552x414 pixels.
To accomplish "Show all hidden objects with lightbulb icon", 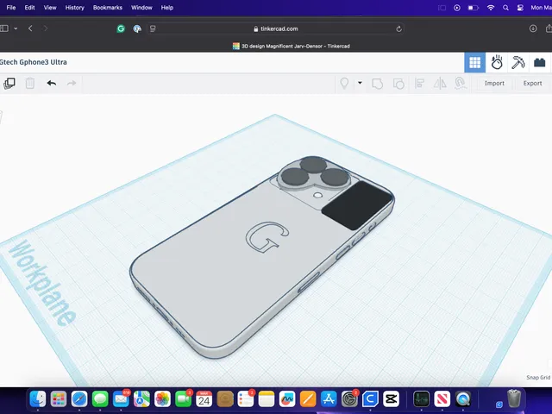I will pyautogui.click(x=344, y=84).
